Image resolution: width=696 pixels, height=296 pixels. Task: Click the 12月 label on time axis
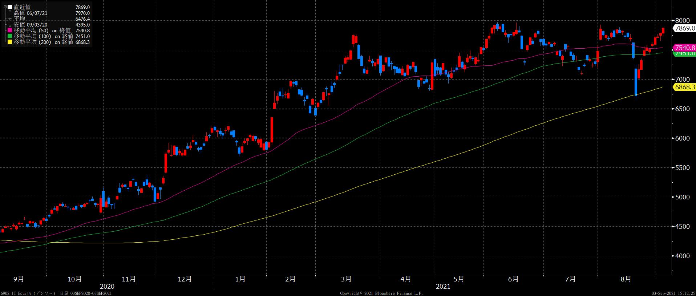[185, 279]
